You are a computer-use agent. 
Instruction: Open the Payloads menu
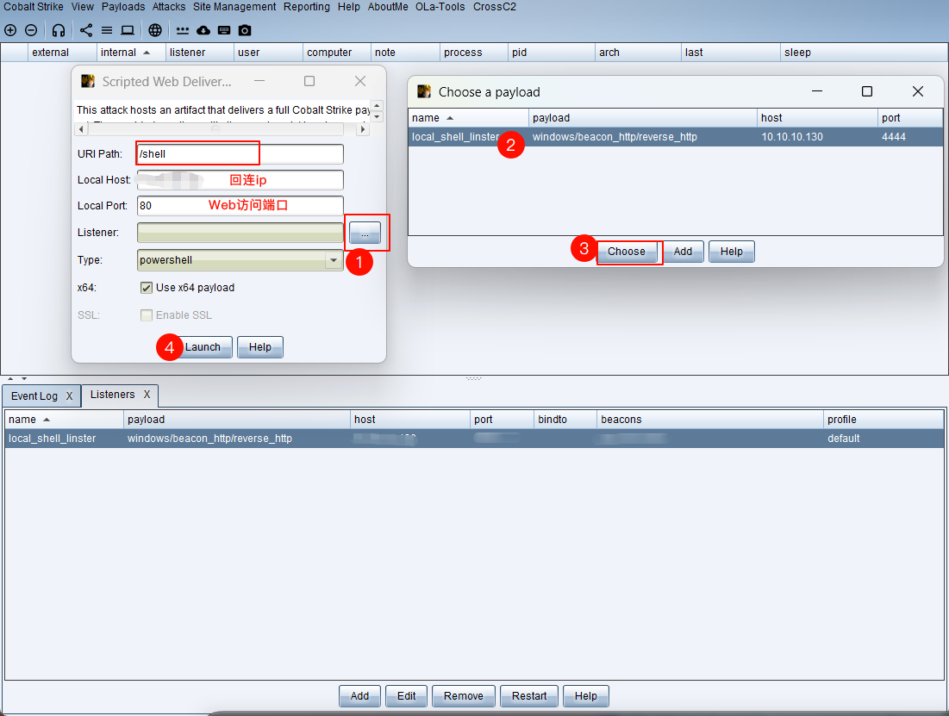(x=123, y=7)
